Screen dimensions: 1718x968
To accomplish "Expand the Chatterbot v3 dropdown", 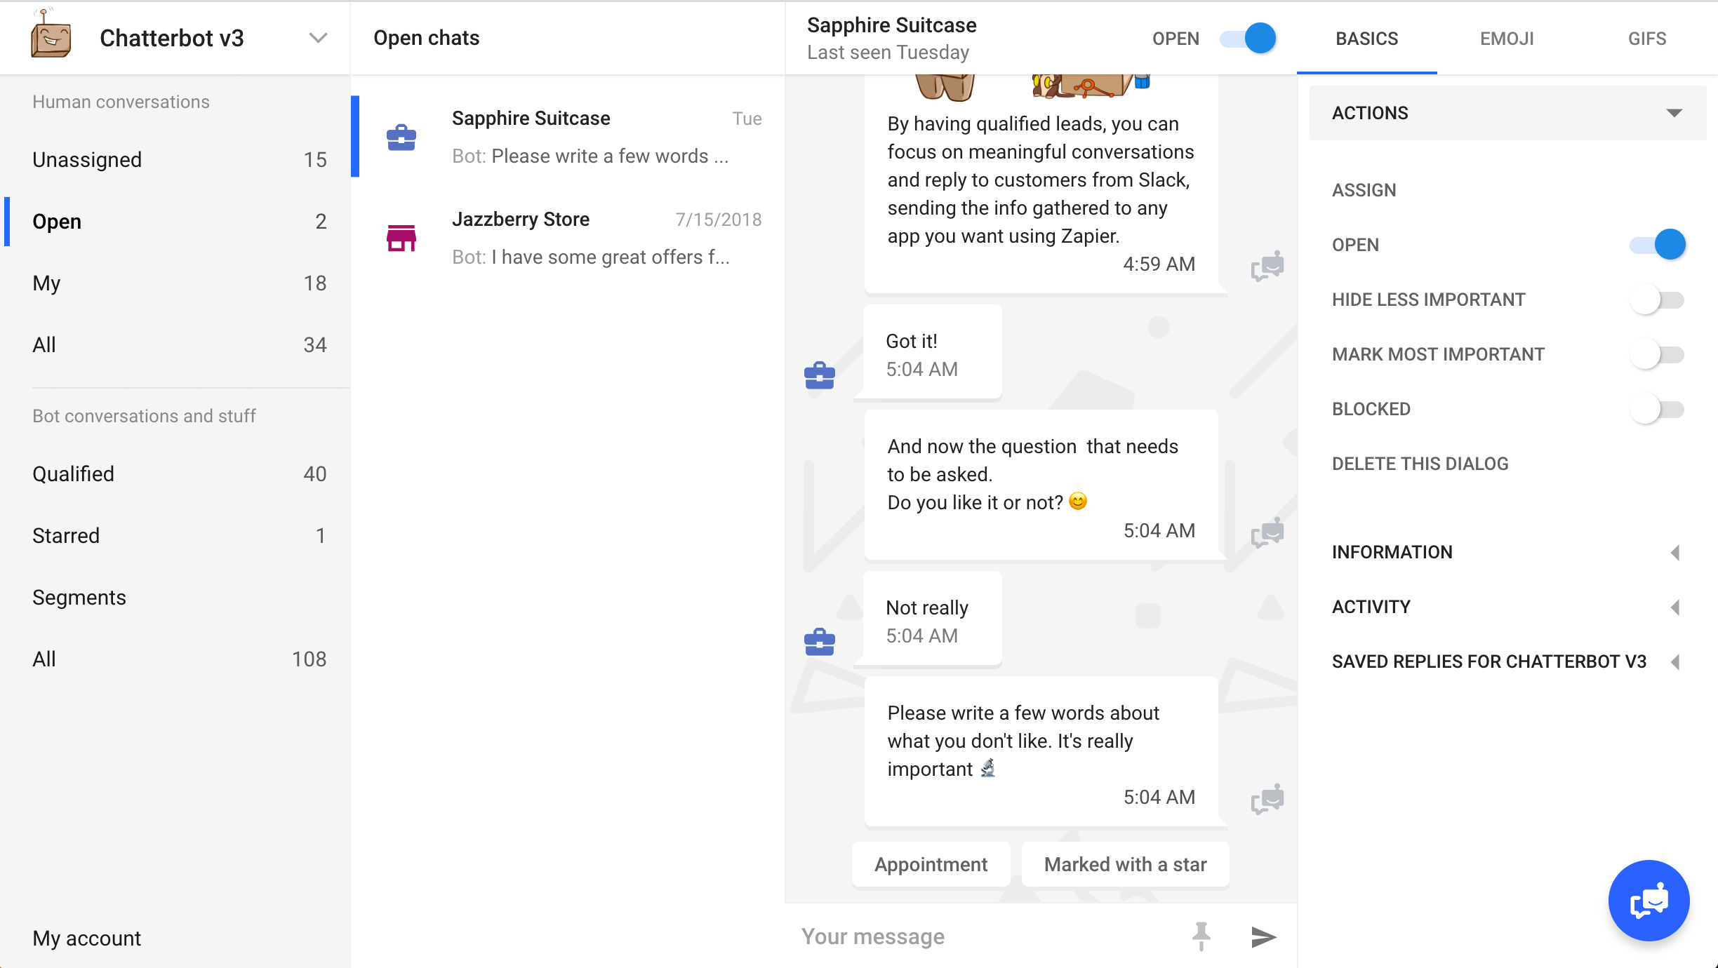I will [319, 37].
